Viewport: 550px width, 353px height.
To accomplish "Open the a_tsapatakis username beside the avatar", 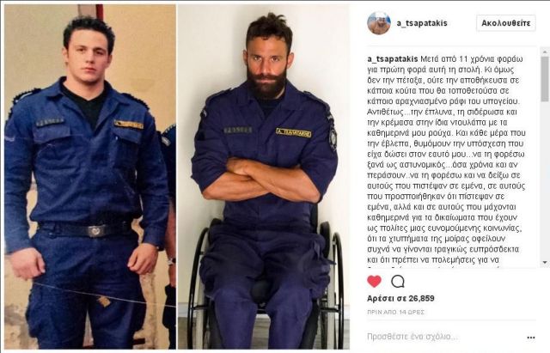I will tap(422, 23).
